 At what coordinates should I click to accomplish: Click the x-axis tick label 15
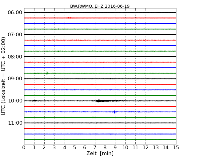point(176,147)
